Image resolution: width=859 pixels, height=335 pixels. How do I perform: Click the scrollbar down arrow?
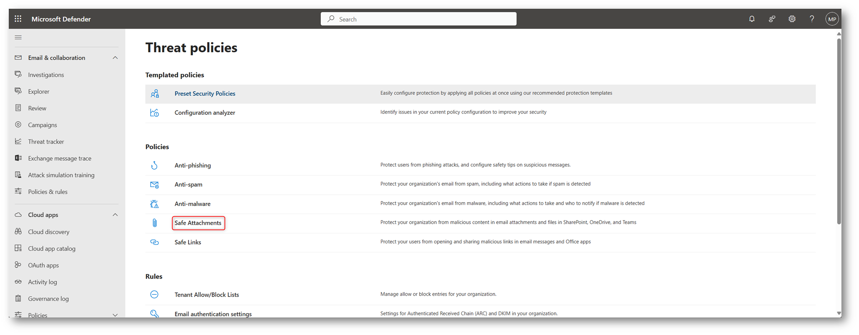point(839,313)
